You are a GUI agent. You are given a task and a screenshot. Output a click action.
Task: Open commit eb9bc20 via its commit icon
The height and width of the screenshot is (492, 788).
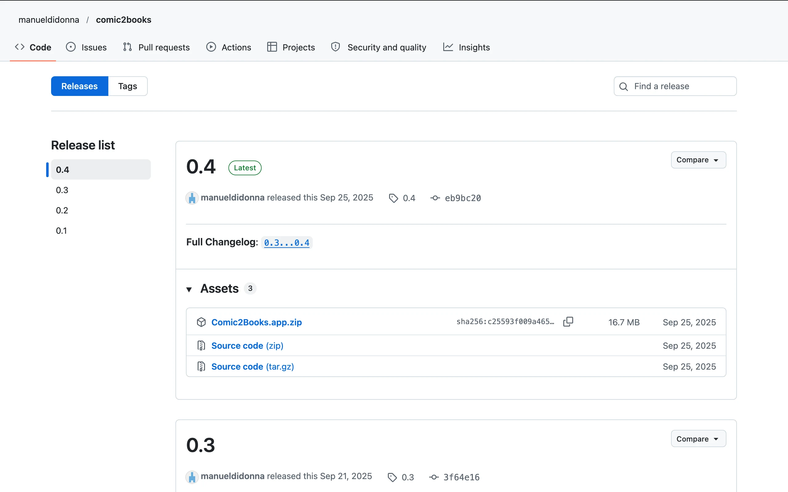point(435,198)
